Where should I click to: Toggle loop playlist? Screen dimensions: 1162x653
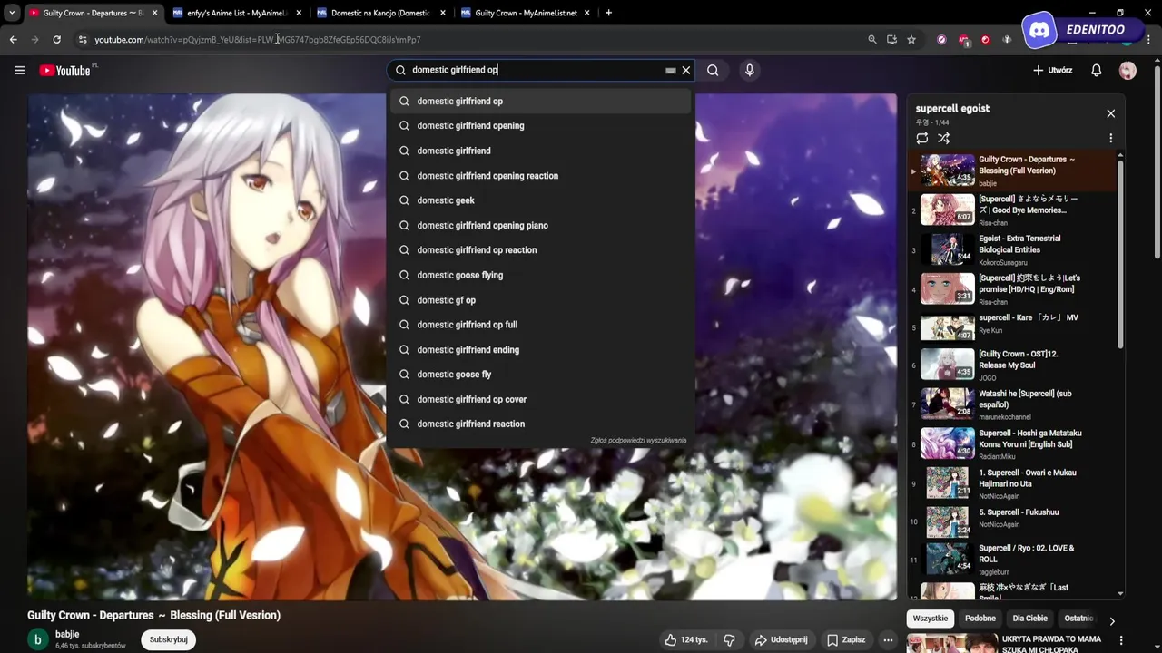[x=922, y=139]
